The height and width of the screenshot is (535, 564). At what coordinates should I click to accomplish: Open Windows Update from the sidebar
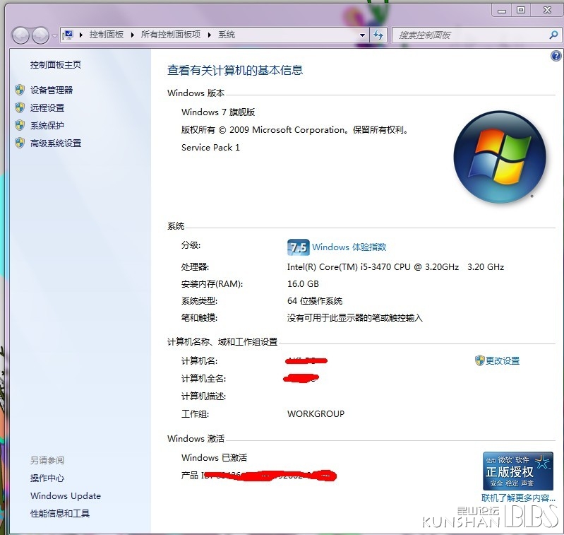(66, 495)
